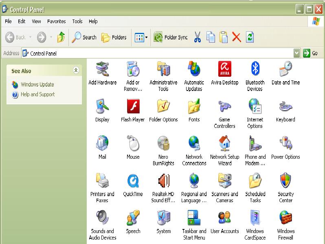Open the View menu
This screenshot has width=325, height=244.
point(36,21)
